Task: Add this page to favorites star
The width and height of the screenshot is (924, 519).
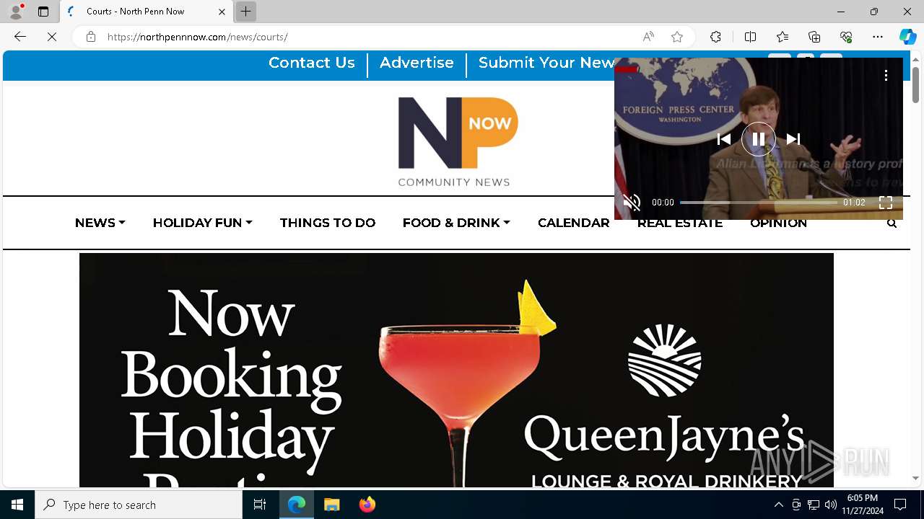Action: coord(677,37)
